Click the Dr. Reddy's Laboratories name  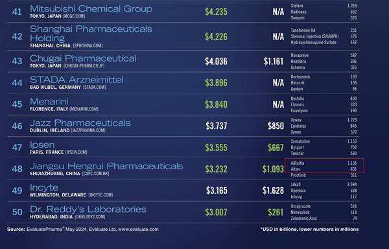pyautogui.click(x=88, y=209)
